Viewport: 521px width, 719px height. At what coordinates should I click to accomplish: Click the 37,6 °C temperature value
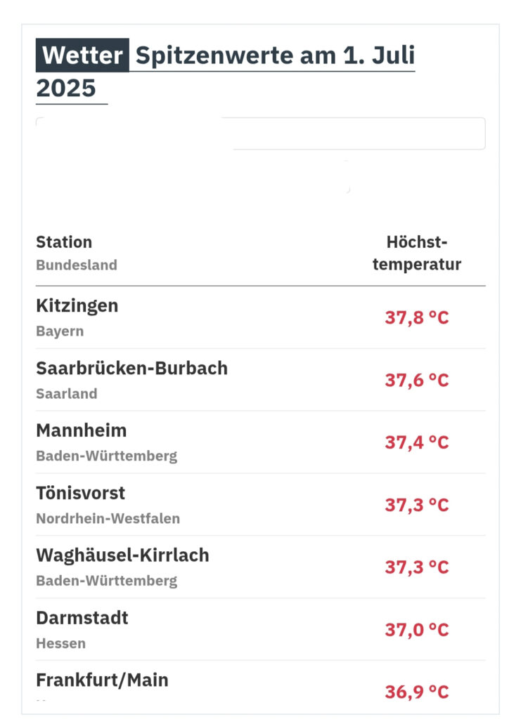(x=416, y=380)
